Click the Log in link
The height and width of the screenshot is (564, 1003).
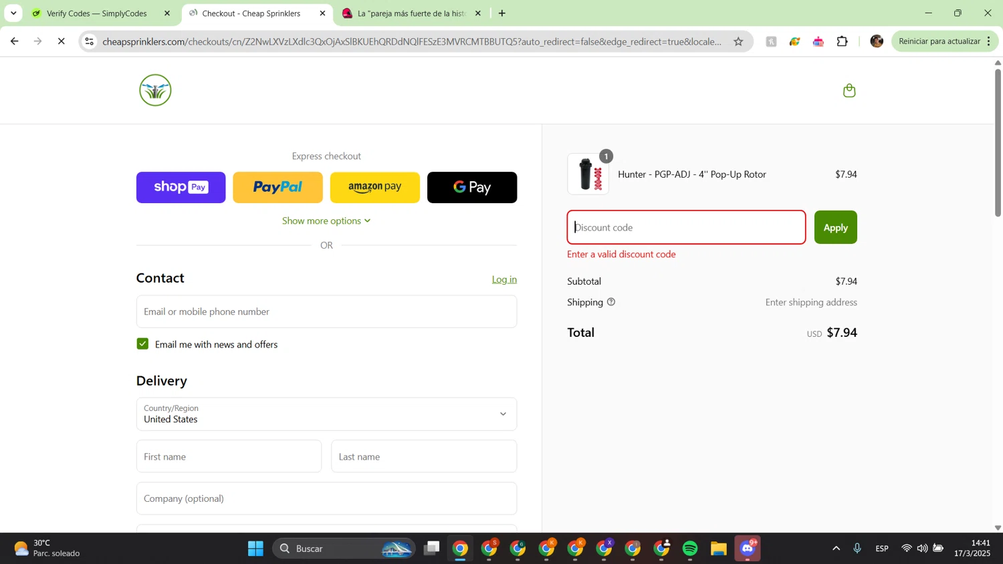(504, 279)
